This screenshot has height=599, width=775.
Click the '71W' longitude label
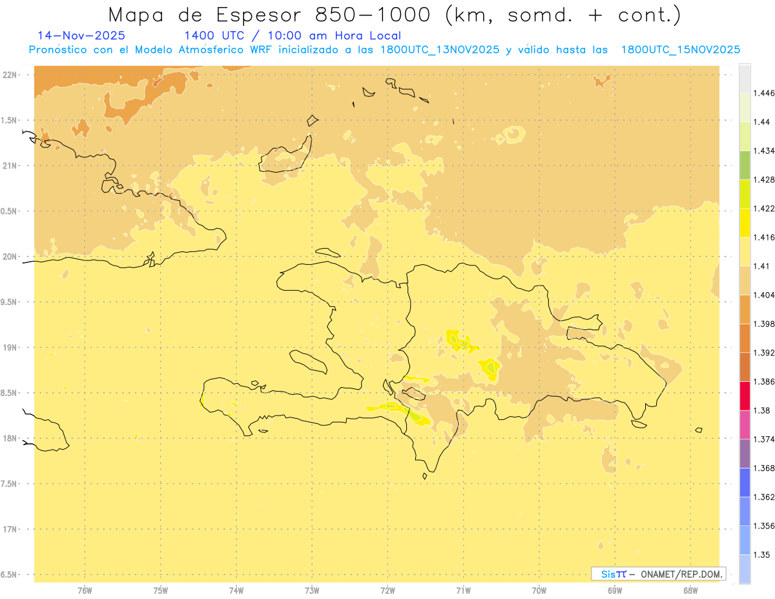464,591
